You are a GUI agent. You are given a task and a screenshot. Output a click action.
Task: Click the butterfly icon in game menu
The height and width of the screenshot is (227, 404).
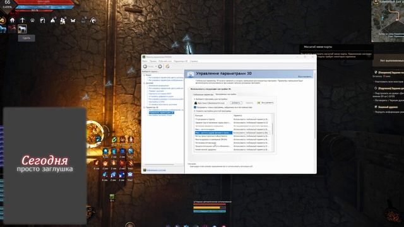coord(73,20)
